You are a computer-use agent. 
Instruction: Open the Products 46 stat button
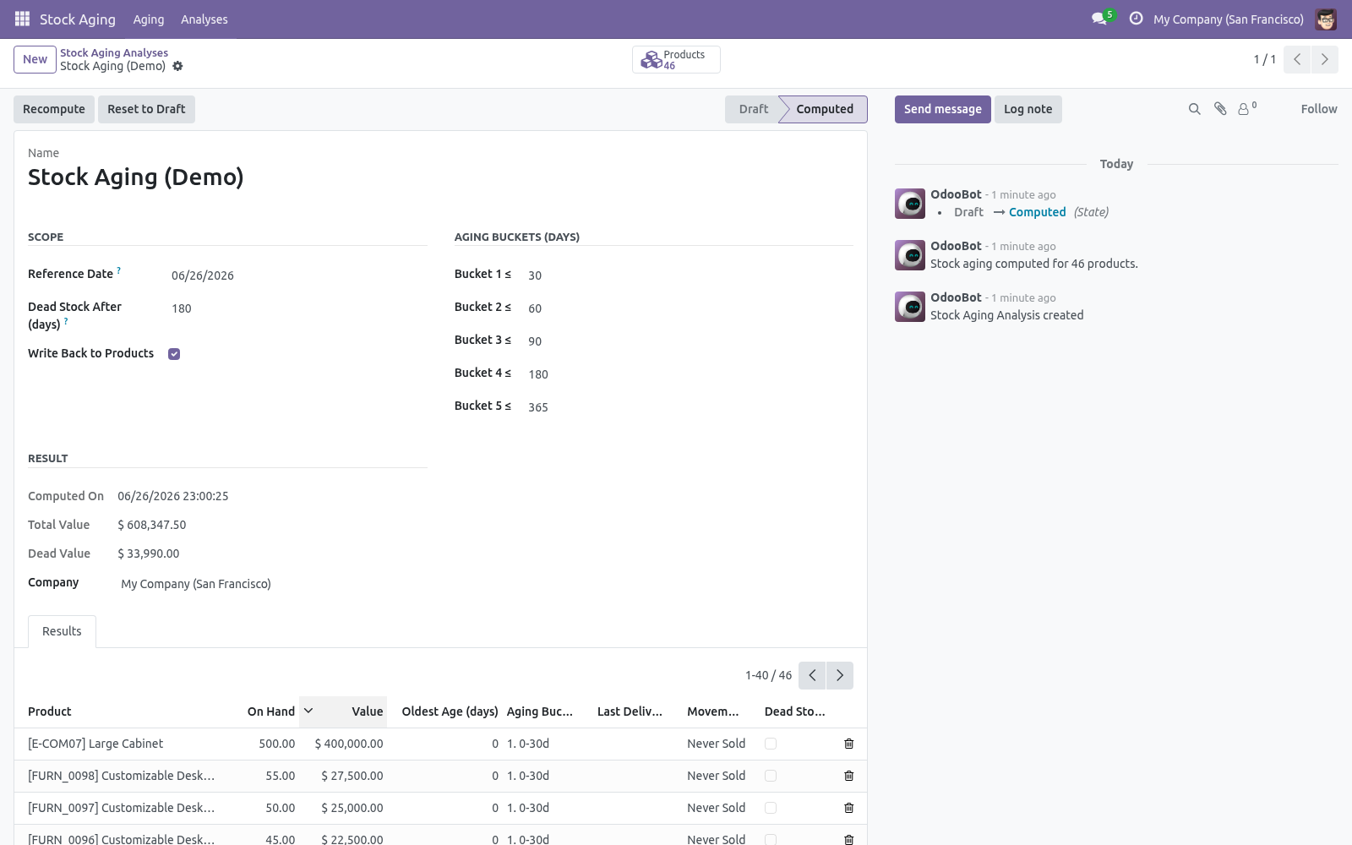pos(676,59)
